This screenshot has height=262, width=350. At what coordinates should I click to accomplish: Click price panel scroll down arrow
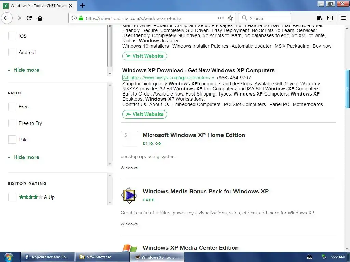pos(110,164)
